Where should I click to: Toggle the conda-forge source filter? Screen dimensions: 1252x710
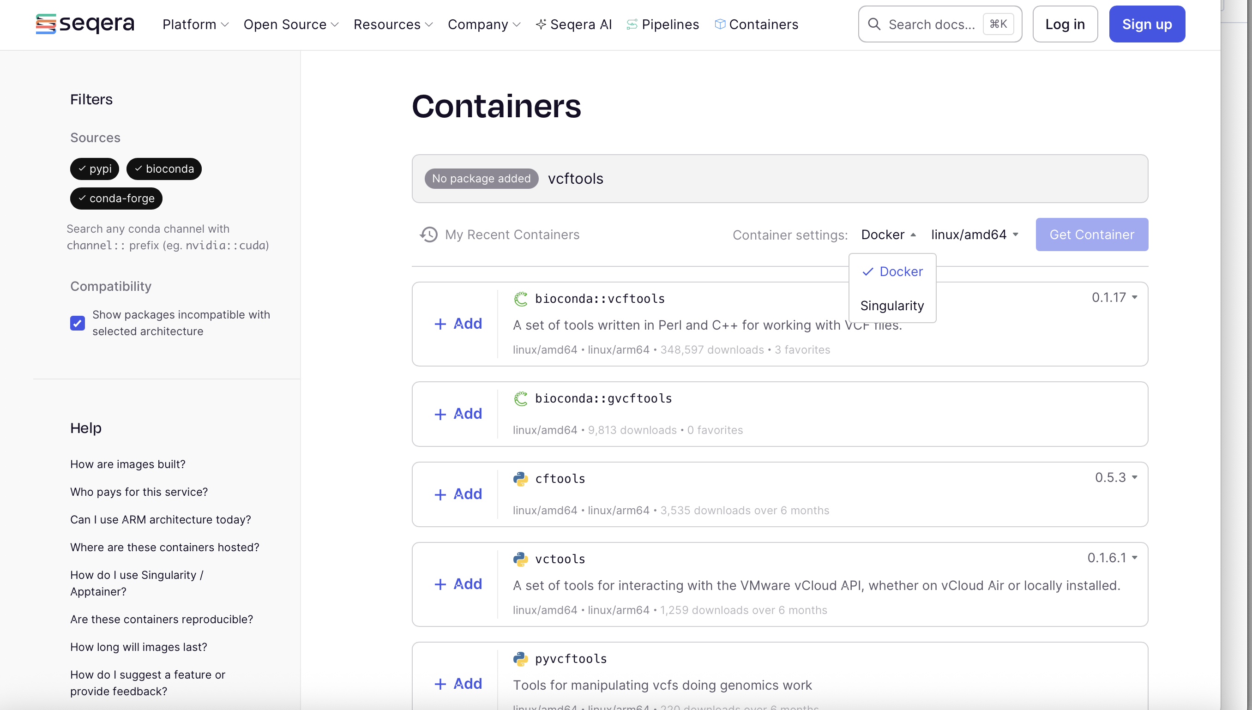(116, 199)
